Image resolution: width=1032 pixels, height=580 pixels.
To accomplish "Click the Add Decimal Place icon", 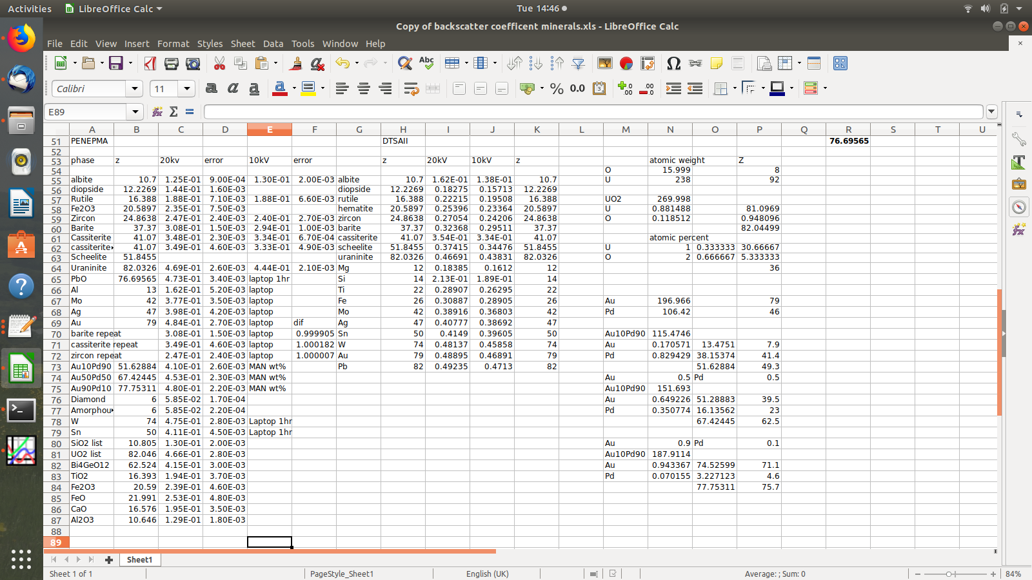I will click(x=625, y=89).
